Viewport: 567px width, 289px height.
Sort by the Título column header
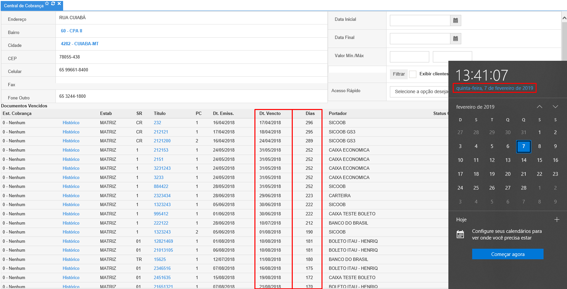(160, 113)
